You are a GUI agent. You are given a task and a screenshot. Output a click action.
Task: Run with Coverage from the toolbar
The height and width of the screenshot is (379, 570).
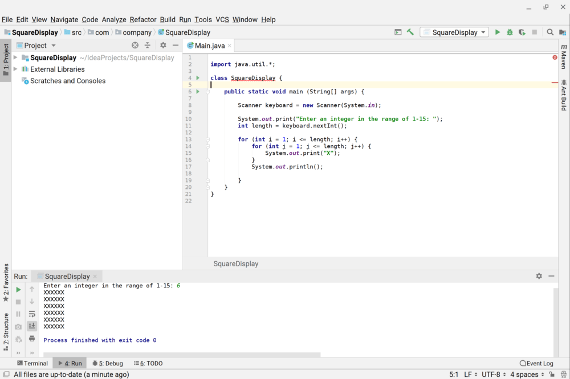click(x=522, y=32)
